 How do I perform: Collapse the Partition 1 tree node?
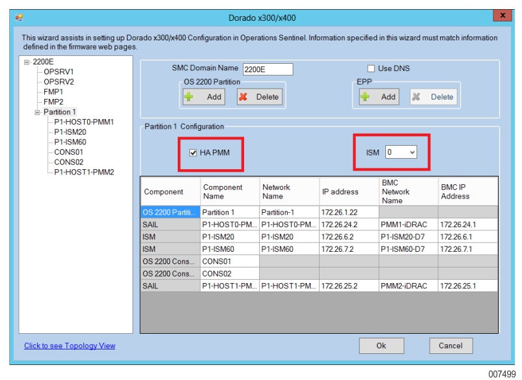(37, 113)
